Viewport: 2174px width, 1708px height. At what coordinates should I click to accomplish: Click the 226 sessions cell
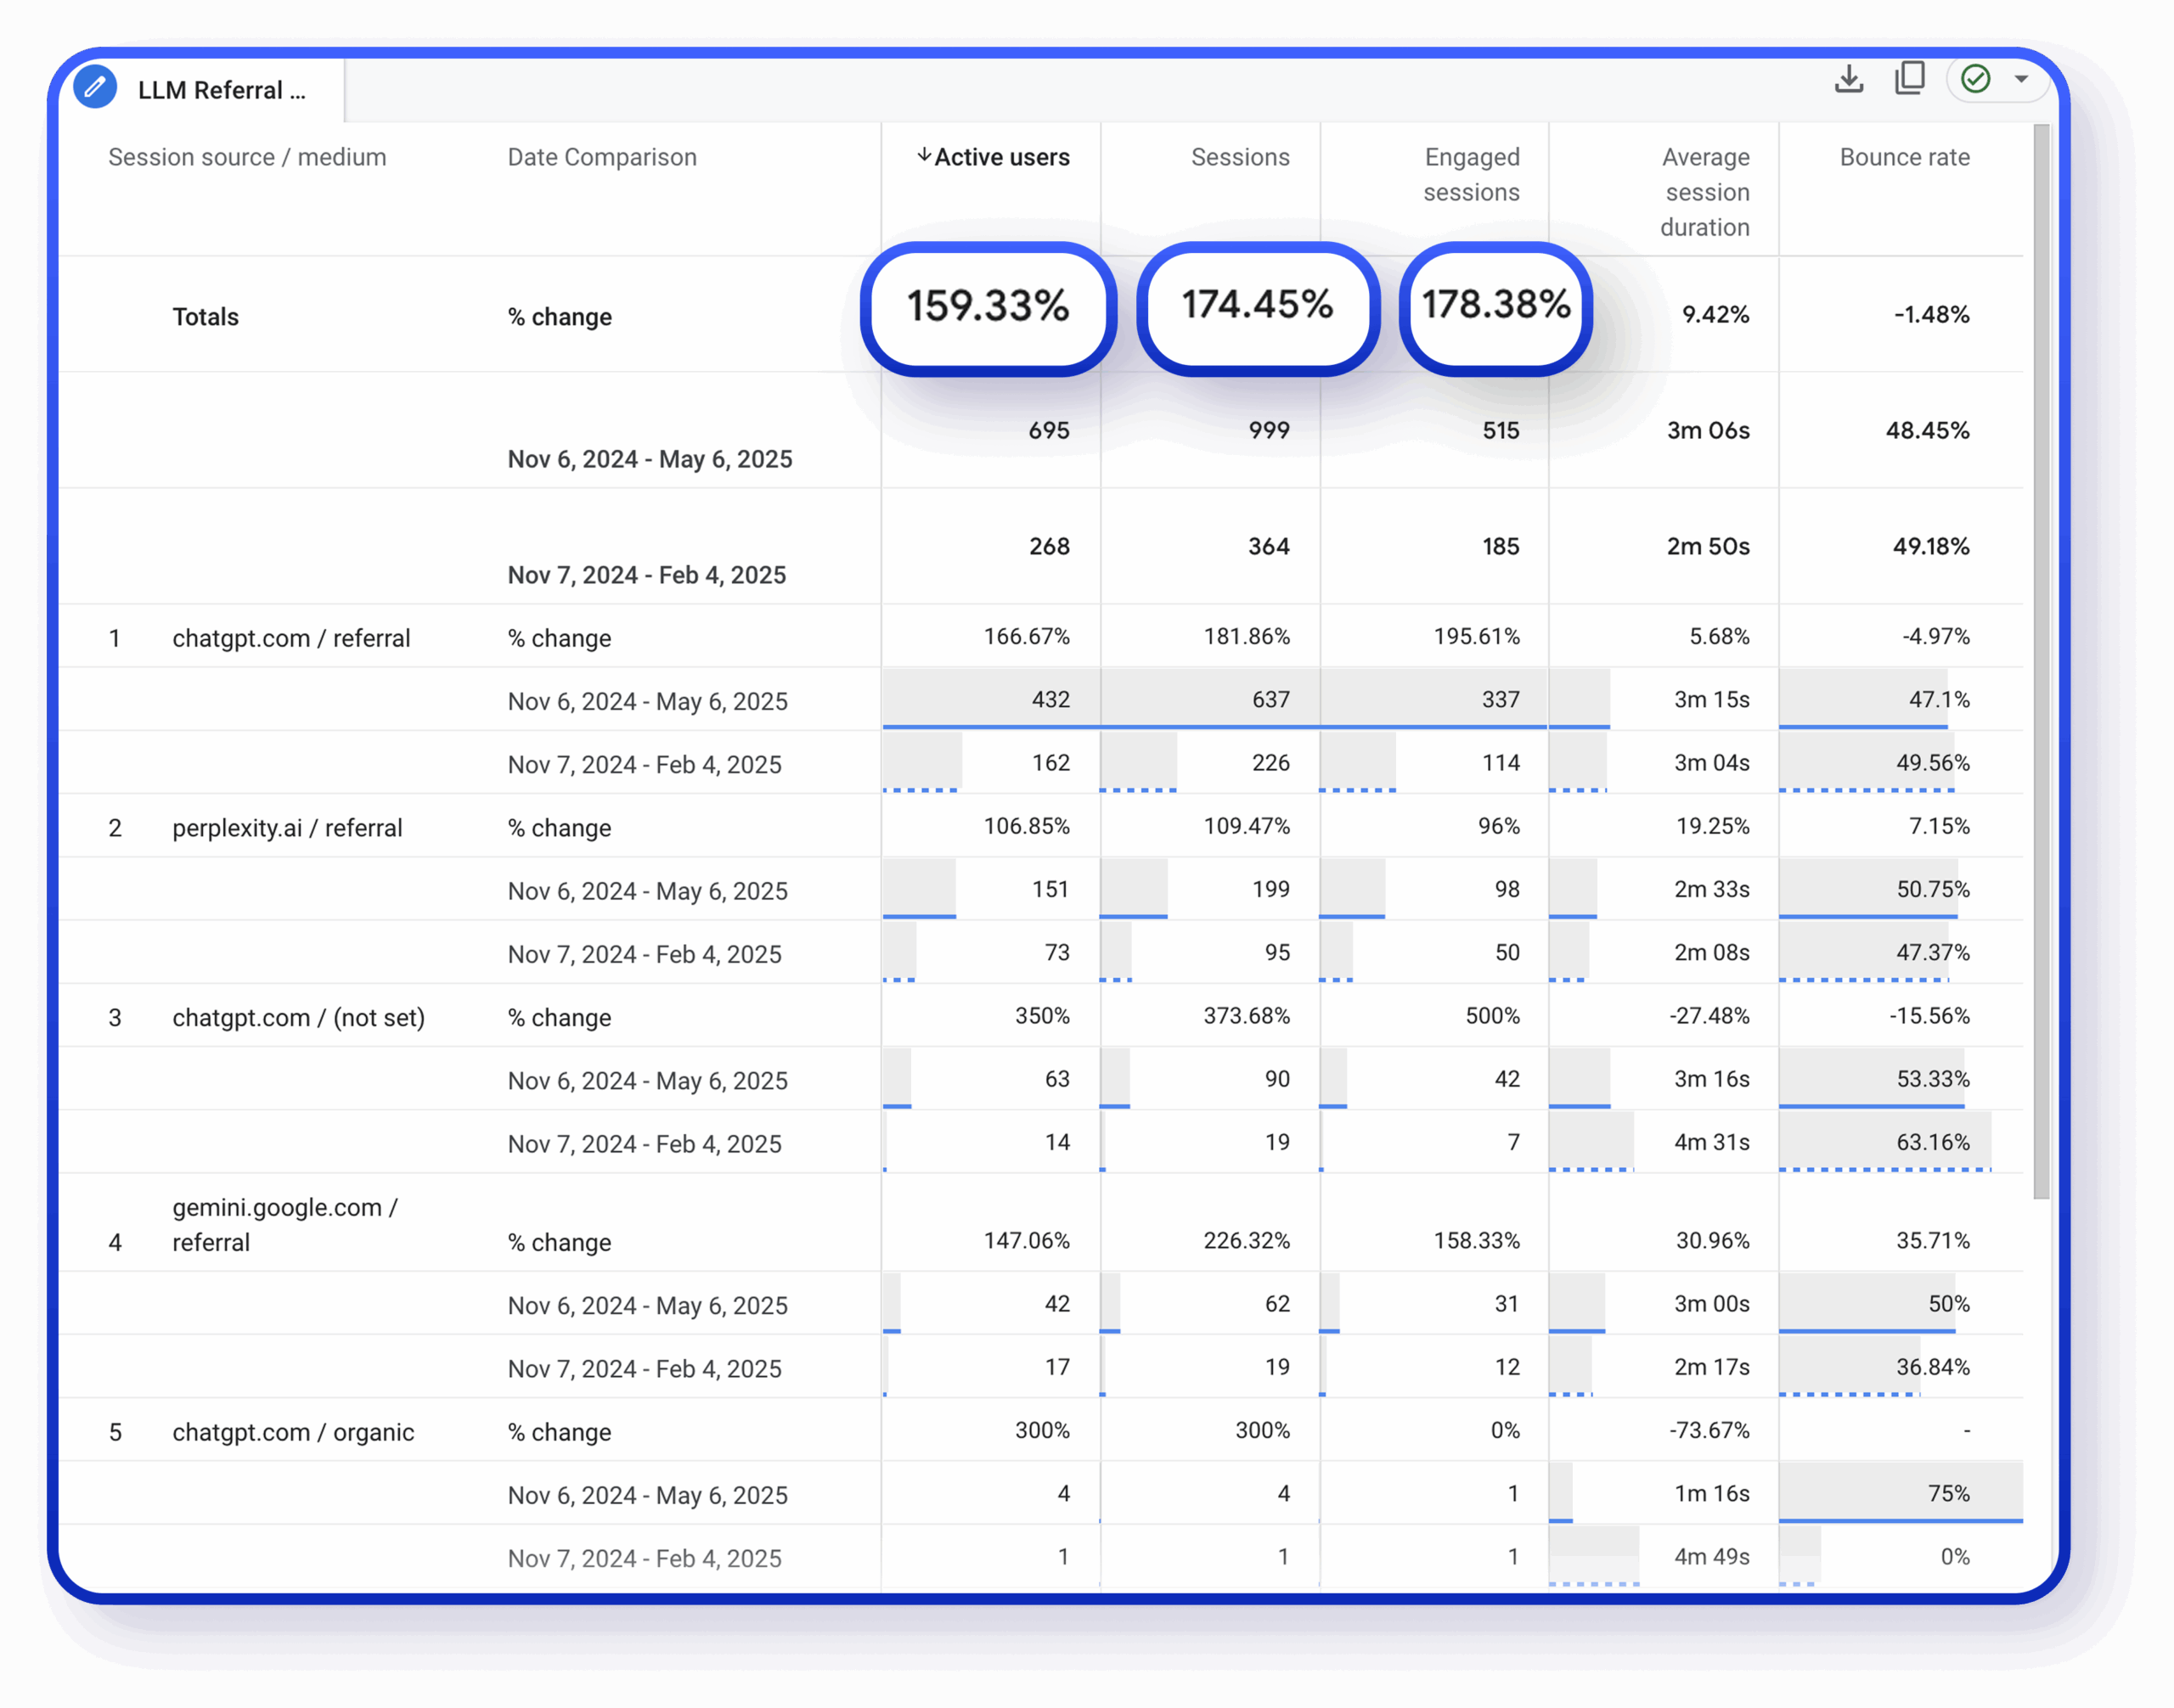(x=1270, y=763)
